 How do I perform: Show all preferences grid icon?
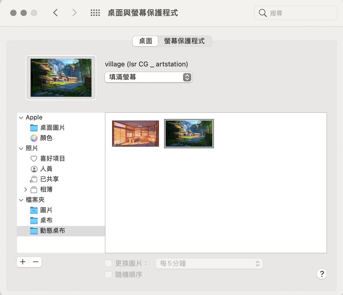[x=95, y=13]
